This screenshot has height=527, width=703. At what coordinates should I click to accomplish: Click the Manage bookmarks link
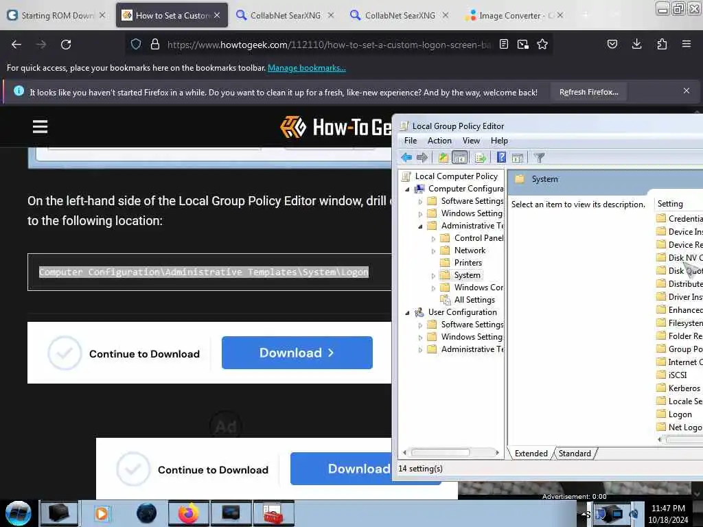click(307, 68)
